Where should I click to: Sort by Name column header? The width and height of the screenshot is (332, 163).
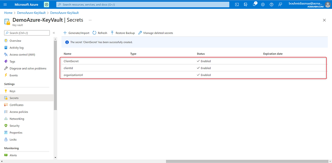(x=67, y=54)
